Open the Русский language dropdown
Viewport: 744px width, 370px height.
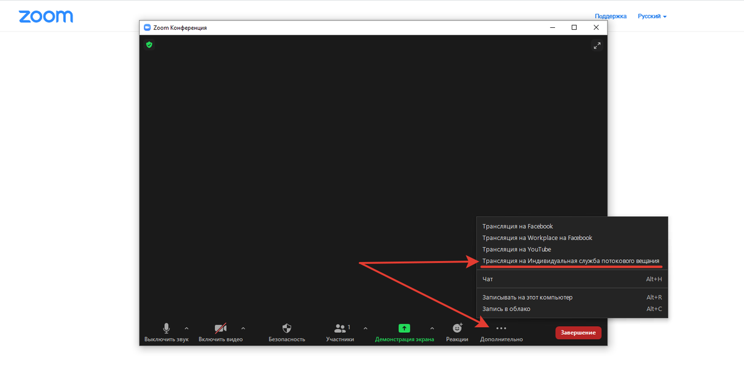coord(652,16)
